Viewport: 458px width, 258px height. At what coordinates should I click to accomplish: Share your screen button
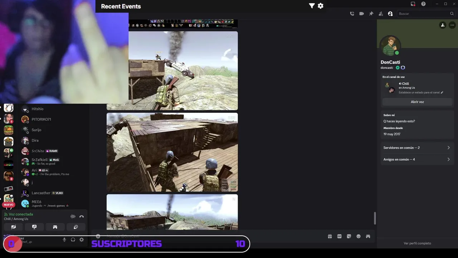(34, 227)
